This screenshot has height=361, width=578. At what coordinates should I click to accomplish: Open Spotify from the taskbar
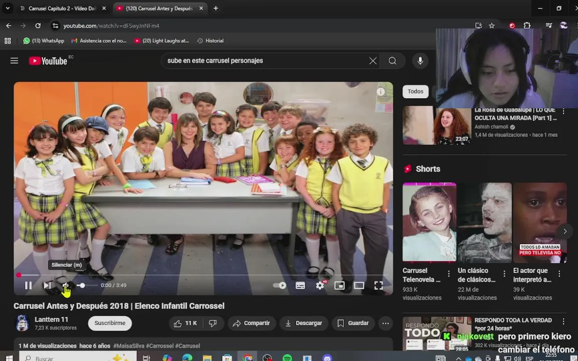click(x=287, y=357)
